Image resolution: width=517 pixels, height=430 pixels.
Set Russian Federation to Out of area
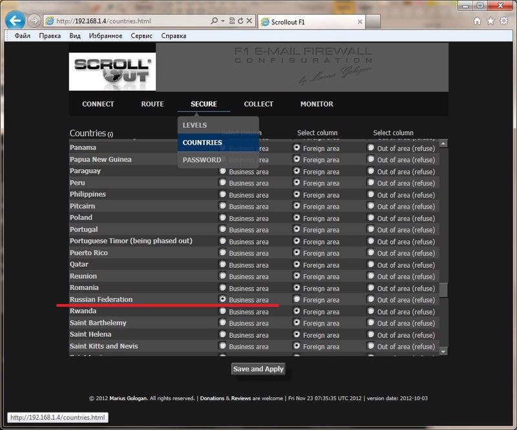pyautogui.click(x=371, y=299)
